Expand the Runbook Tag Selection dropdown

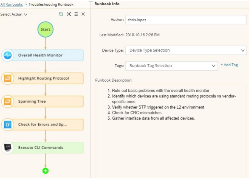[x=171, y=66]
